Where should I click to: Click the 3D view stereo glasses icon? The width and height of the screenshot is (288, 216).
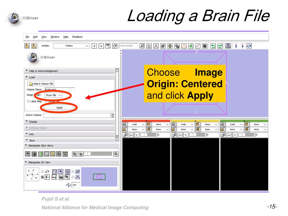point(54,177)
